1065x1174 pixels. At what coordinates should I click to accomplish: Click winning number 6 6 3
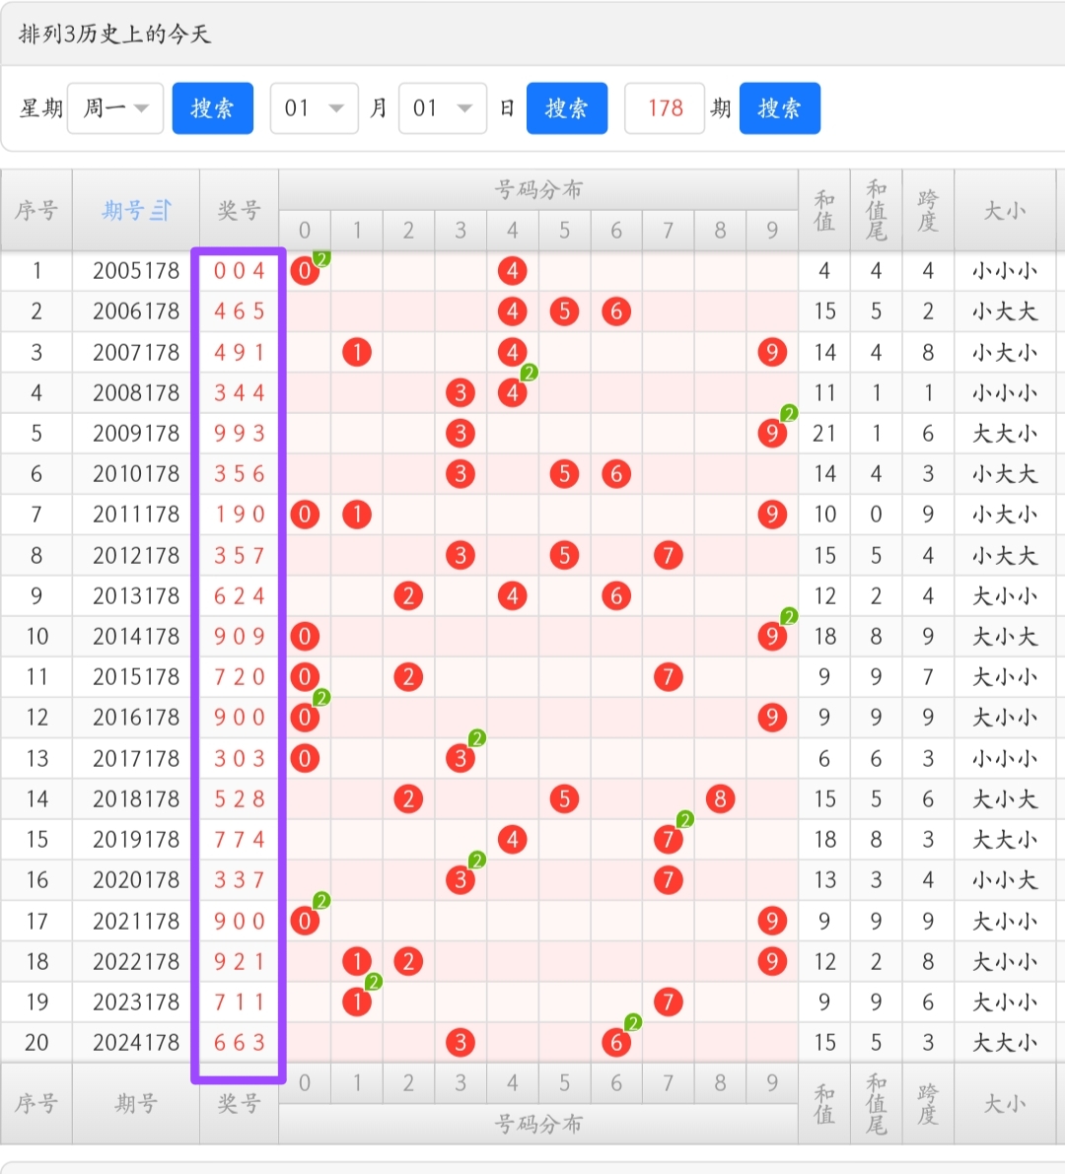point(239,1042)
